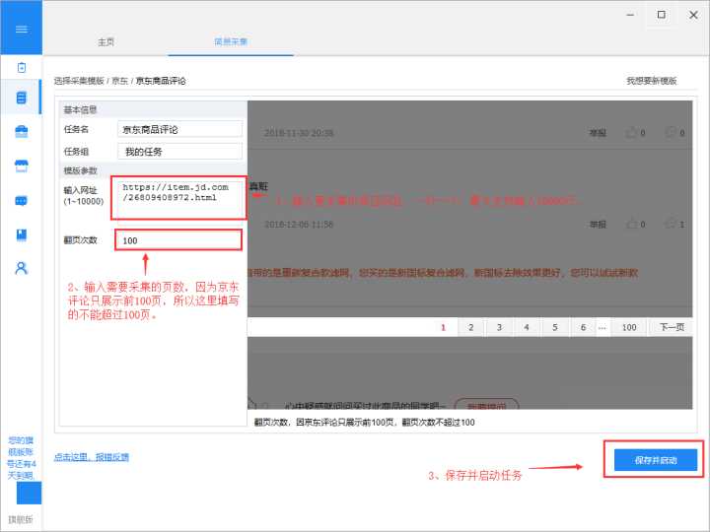
Task: Switch to the 简易采集 tab
Action: coord(231,42)
